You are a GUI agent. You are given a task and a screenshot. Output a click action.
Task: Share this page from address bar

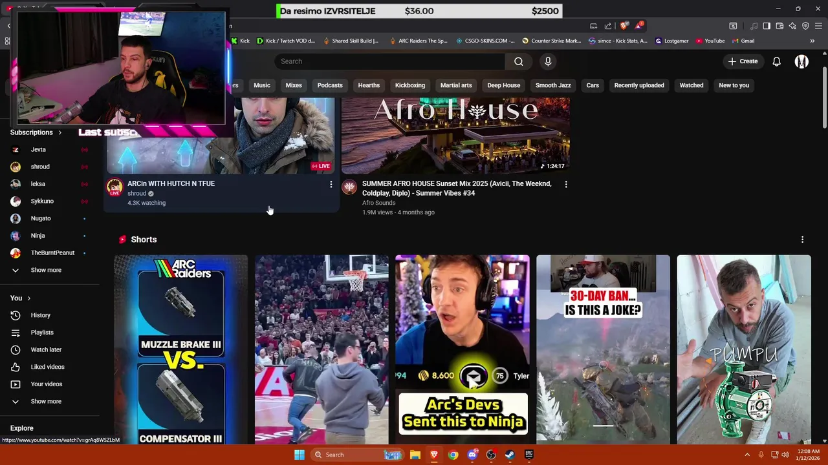tap(608, 26)
